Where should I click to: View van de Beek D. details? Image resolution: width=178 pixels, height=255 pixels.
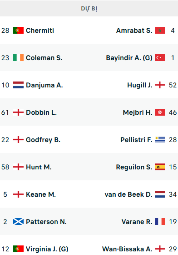129,194
